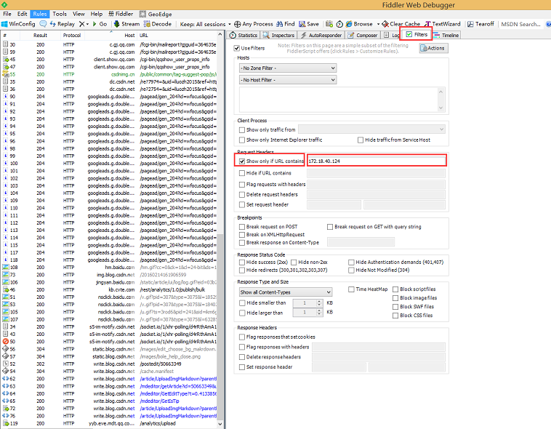Click the URL contains 172.18.40.124 field
Screen dimensions: 551x429
point(377,161)
